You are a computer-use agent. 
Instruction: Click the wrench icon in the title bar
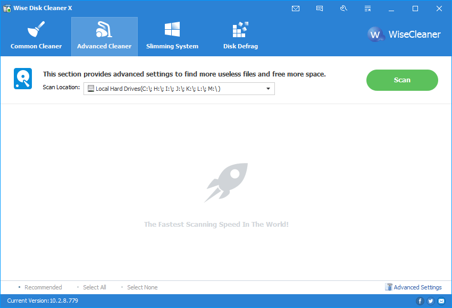pos(344,8)
